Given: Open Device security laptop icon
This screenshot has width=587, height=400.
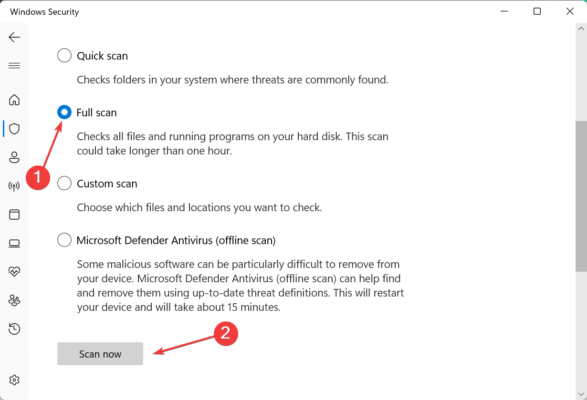Looking at the screenshot, I should tap(14, 243).
